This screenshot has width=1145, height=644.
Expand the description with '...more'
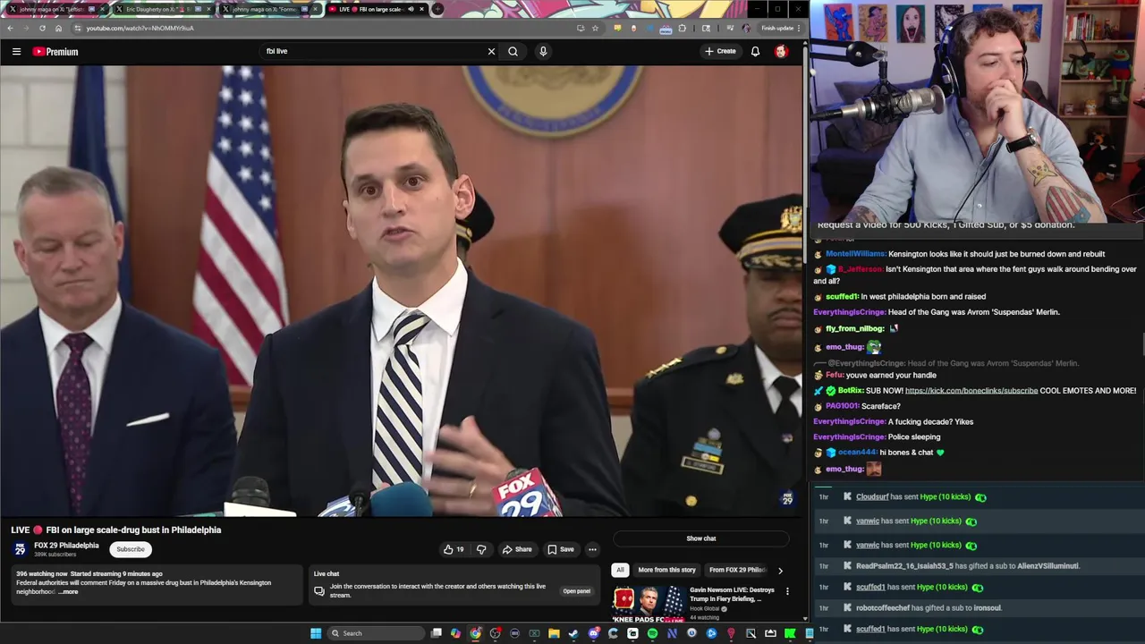point(68,592)
